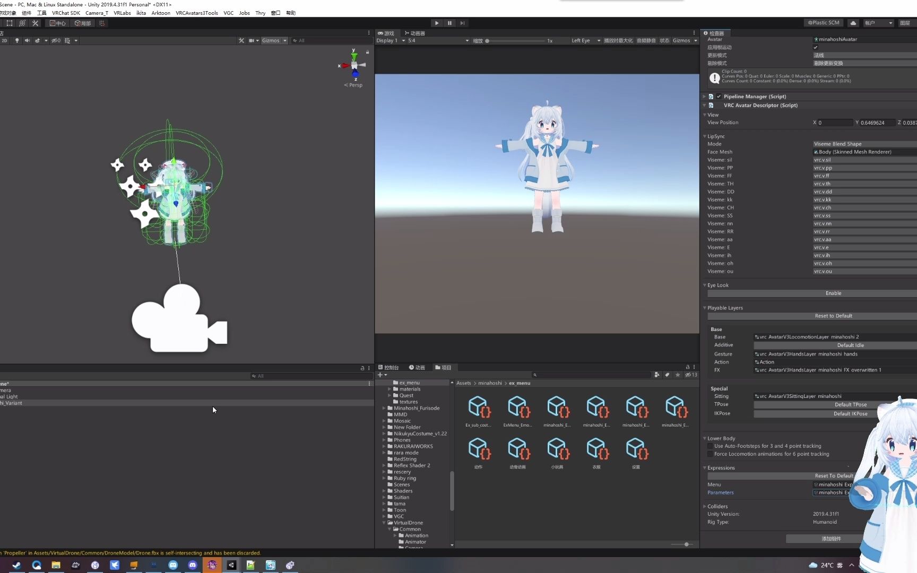Toggle scene effects with the skybox icon

pos(37,40)
